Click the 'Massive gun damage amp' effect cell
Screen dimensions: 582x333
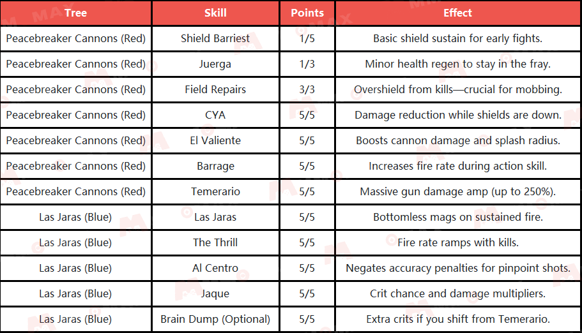click(457, 191)
